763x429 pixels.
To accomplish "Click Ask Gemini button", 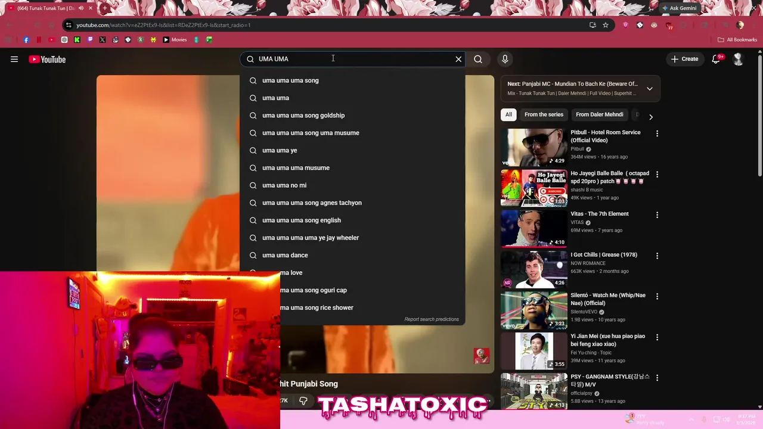I will tap(679, 8).
